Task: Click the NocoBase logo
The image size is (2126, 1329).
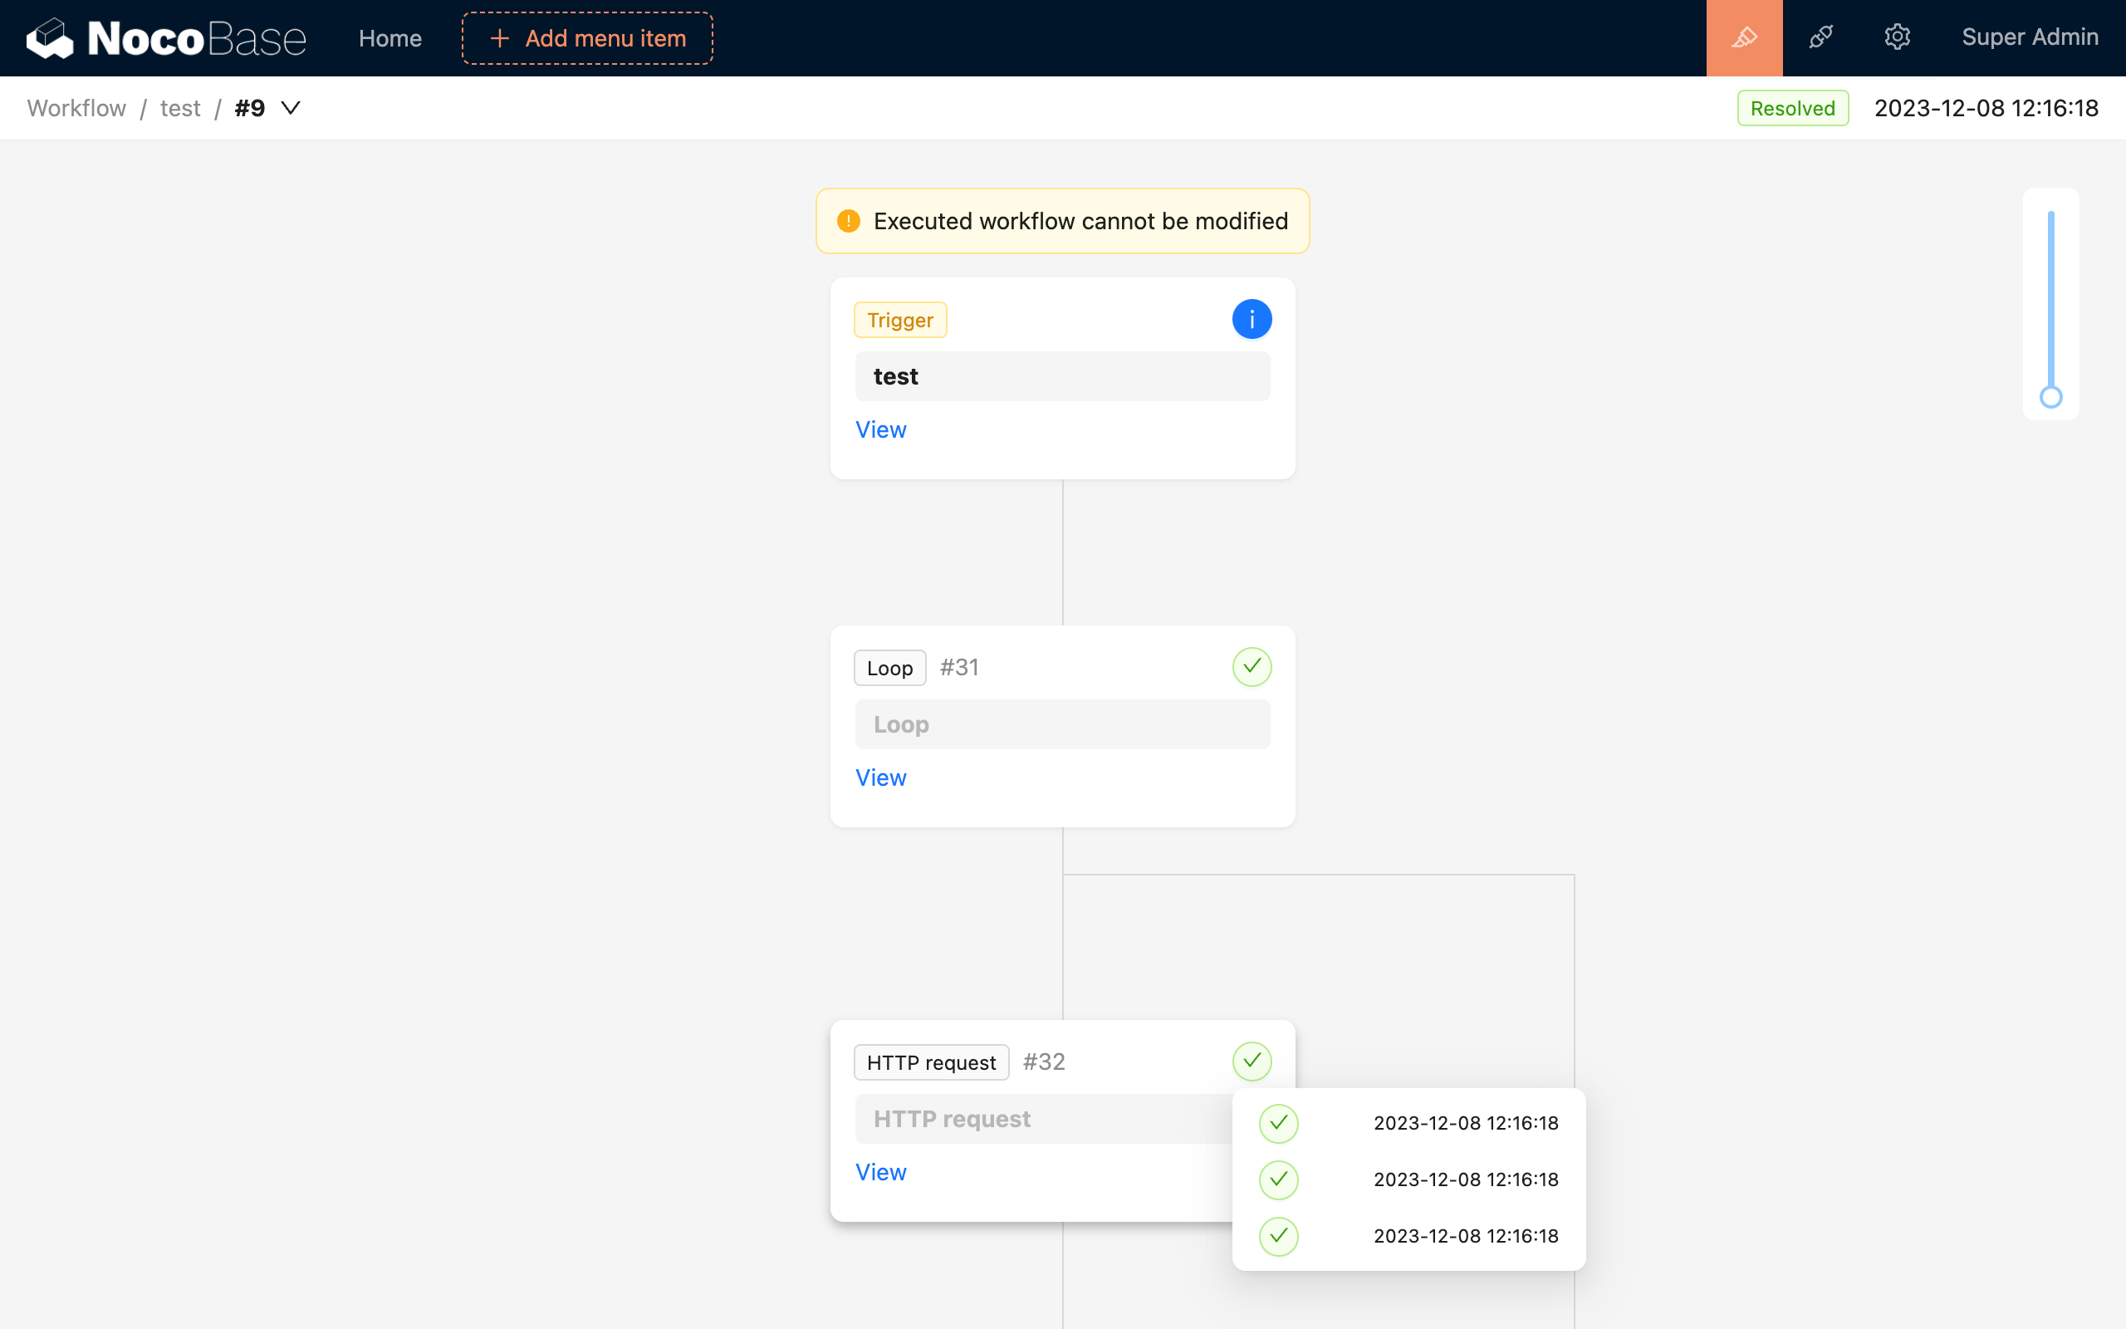Action: pos(166,38)
